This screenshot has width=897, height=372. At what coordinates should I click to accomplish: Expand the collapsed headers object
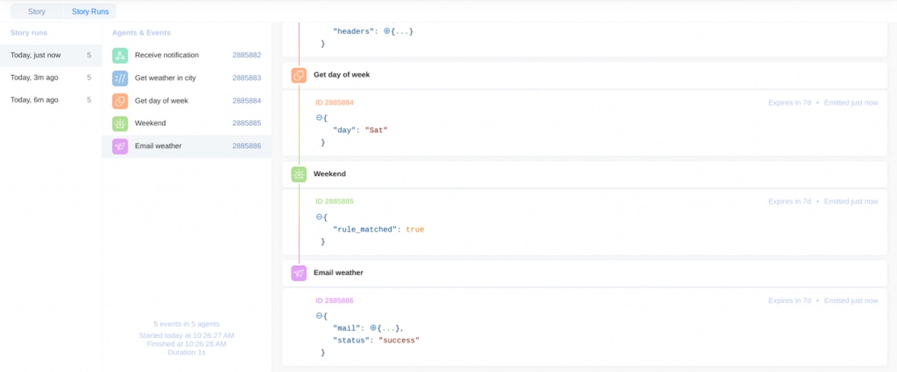(x=387, y=31)
